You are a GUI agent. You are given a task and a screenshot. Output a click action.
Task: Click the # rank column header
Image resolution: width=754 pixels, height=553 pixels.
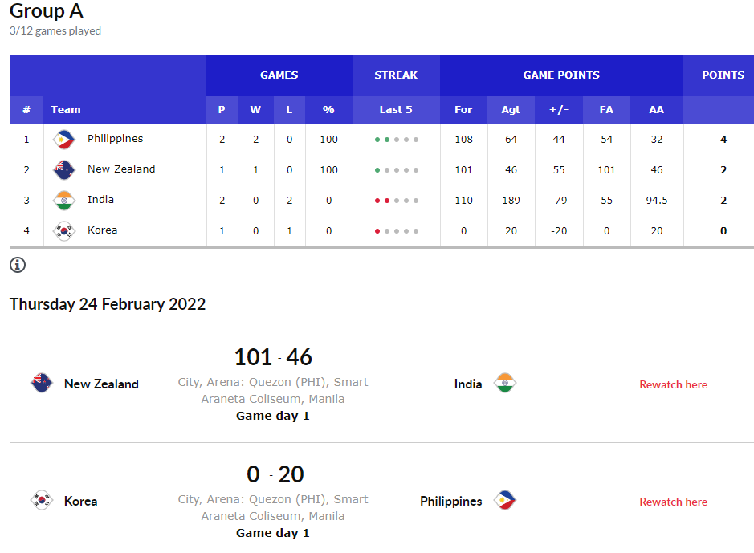(26, 110)
